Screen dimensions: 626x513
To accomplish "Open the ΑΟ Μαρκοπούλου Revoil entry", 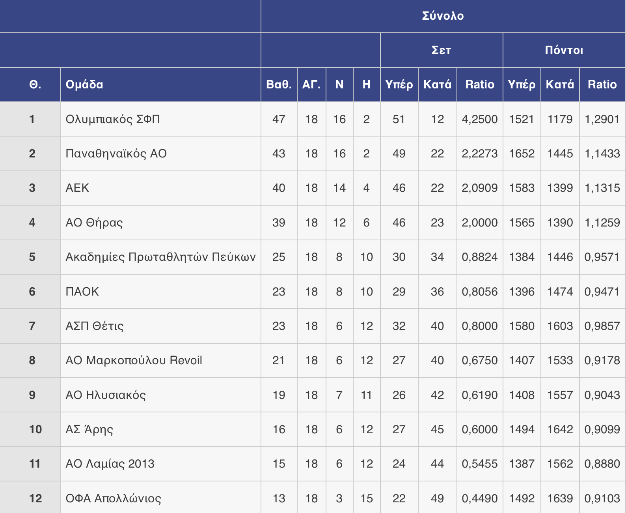I will click(134, 360).
